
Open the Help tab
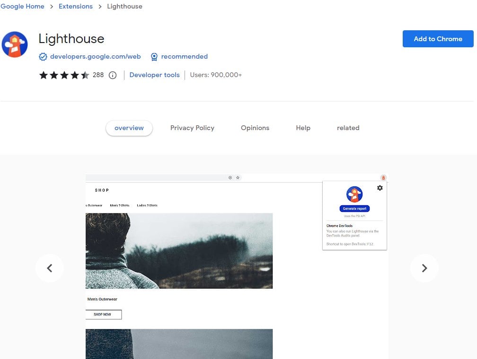coord(303,128)
